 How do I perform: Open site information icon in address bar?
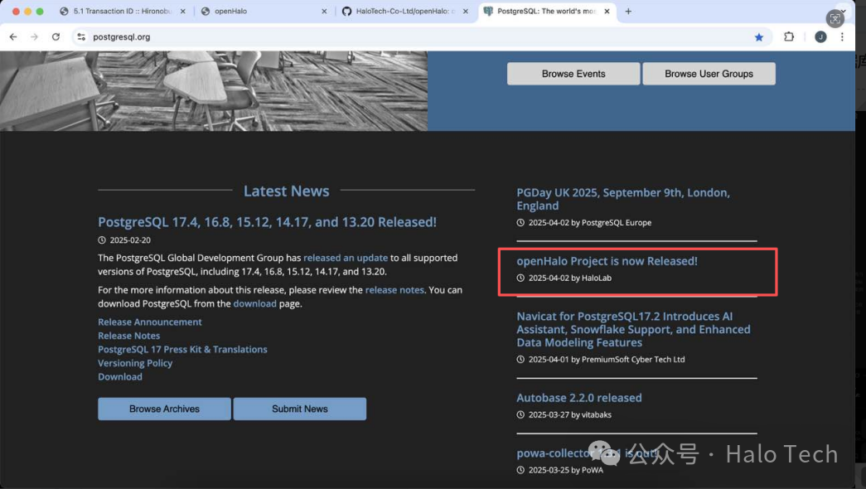coord(81,37)
